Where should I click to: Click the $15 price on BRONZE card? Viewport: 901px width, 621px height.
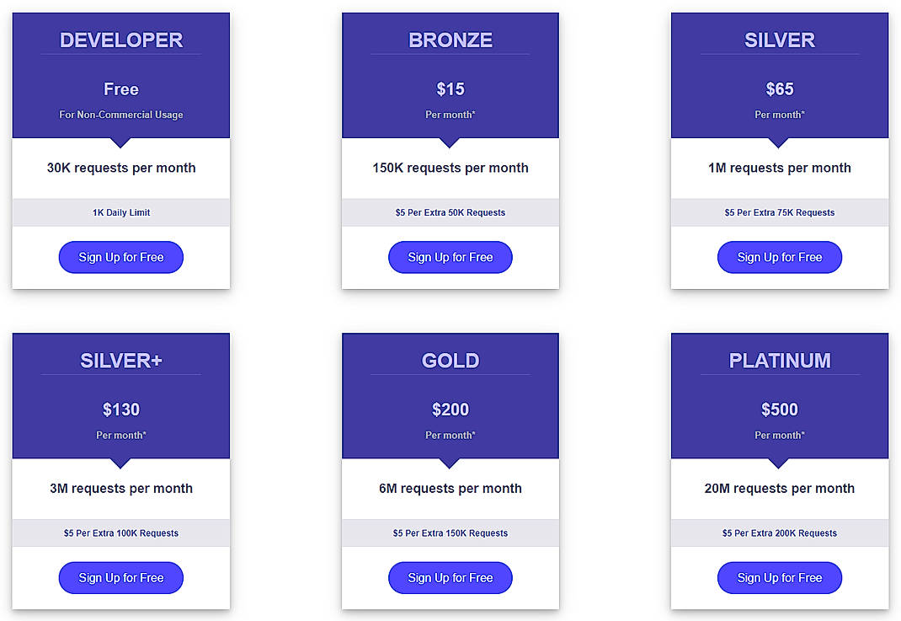pyautogui.click(x=450, y=88)
